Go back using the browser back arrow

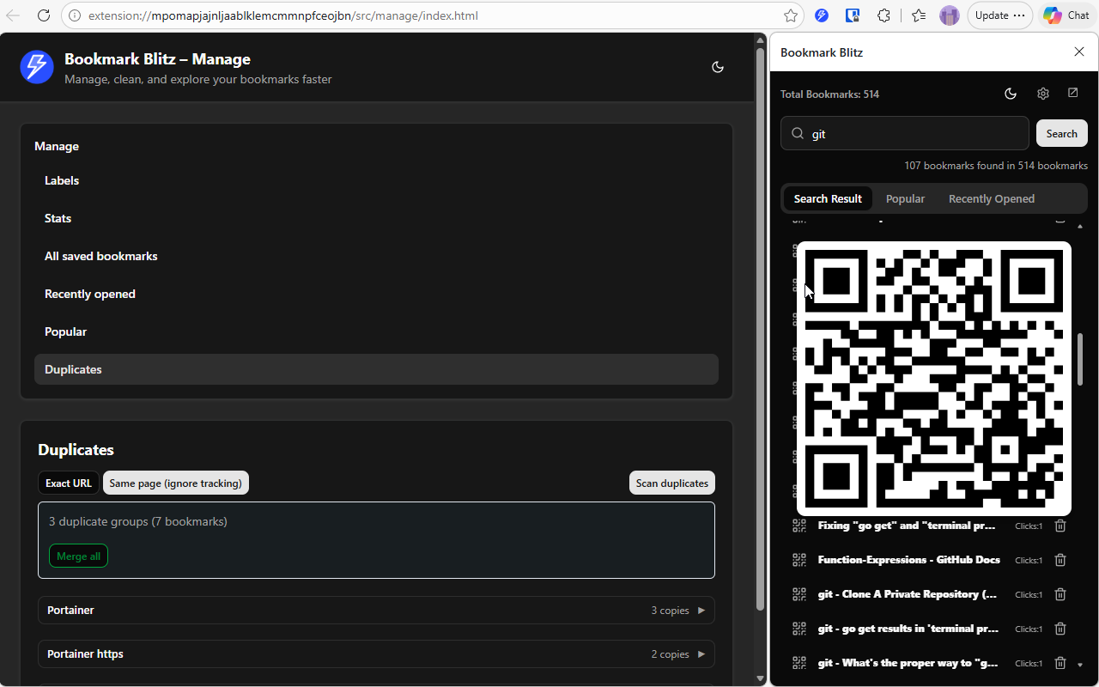(13, 15)
